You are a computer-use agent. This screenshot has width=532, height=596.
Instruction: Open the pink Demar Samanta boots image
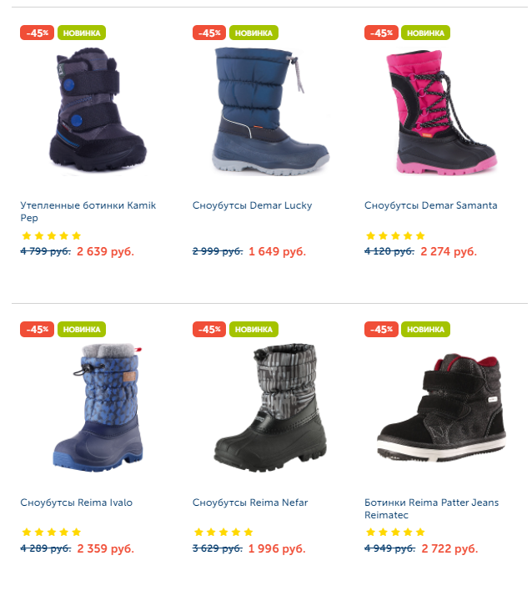tap(442, 112)
